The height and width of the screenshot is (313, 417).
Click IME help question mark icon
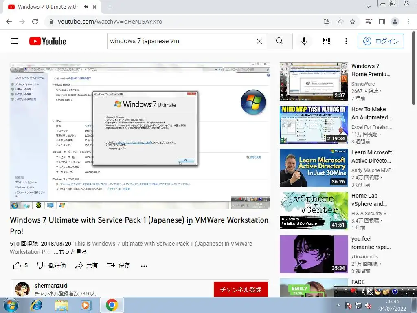(395, 291)
